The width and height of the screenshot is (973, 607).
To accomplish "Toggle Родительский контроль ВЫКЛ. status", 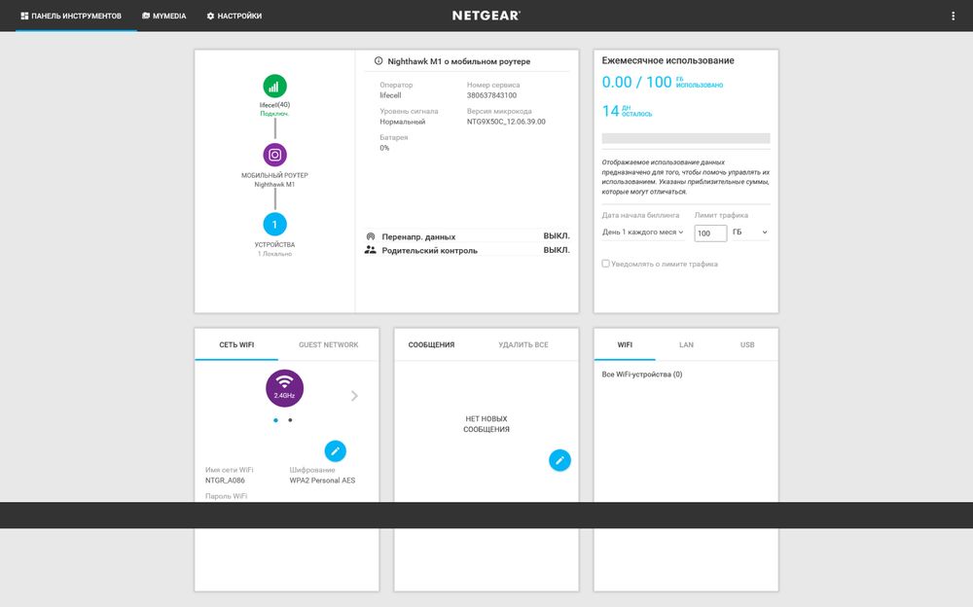I will (x=557, y=250).
